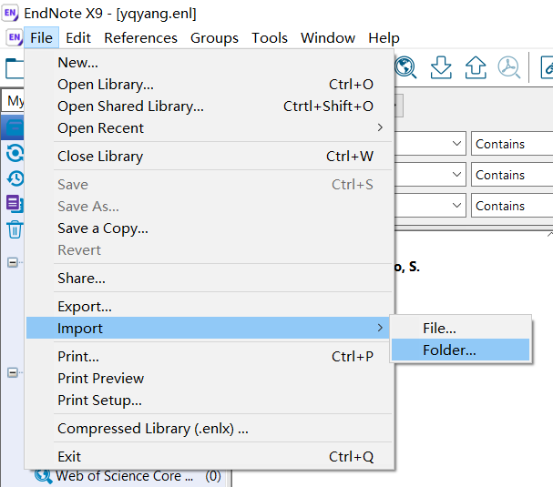
Task: Click the open link icon in the toolbar
Action: click(x=547, y=67)
